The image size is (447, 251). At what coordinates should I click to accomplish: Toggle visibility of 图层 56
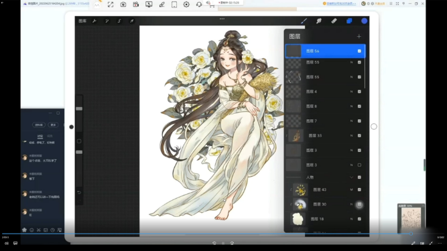[359, 51]
